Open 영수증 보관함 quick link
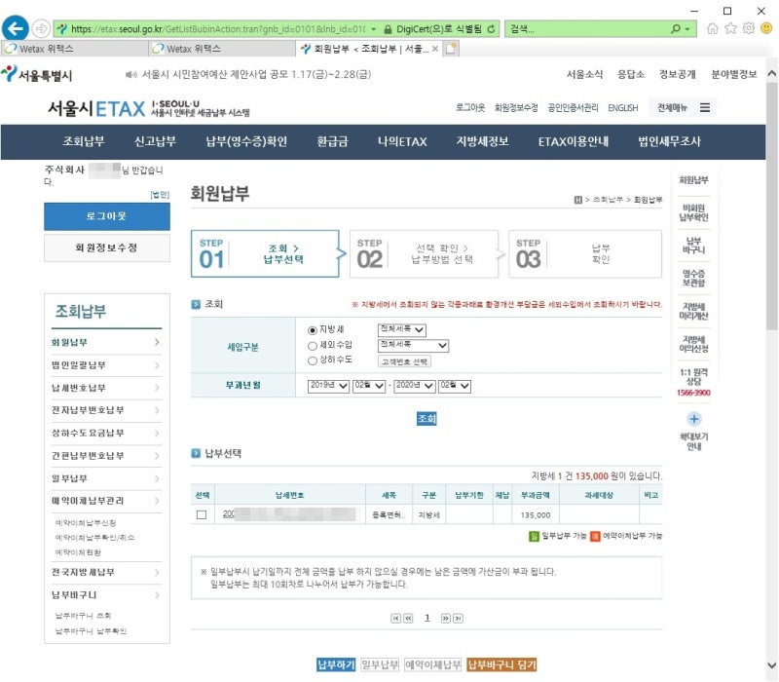 pos(694,279)
